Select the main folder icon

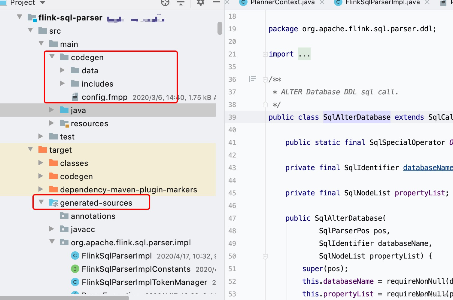tap(53, 44)
